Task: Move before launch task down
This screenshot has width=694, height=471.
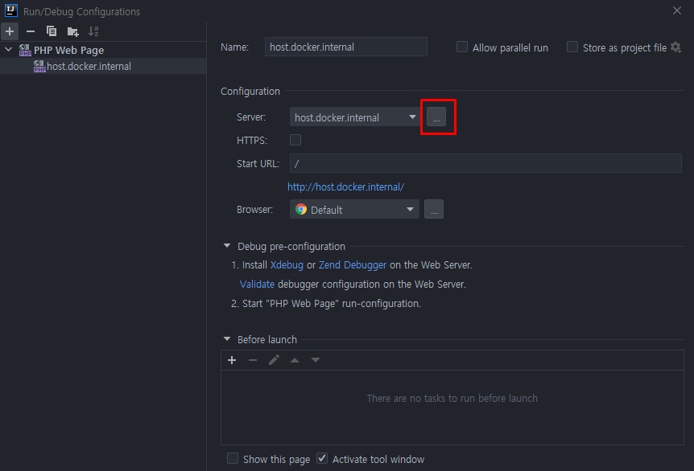Action: tap(315, 360)
